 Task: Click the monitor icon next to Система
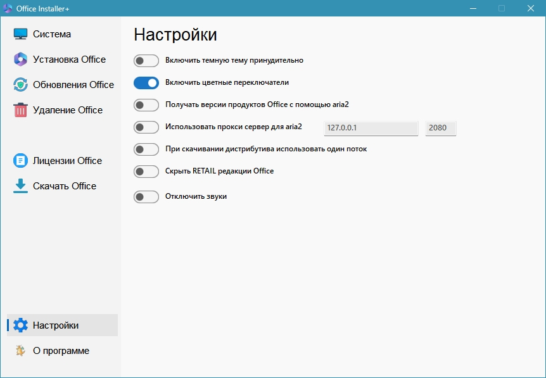tap(20, 34)
